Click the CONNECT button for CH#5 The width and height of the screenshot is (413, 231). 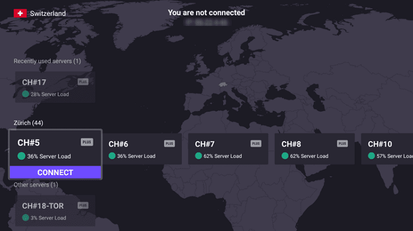click(x=55, y=172)
